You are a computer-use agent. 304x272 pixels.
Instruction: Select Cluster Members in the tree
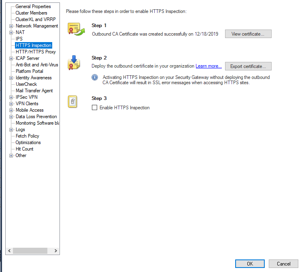[31, 13]
